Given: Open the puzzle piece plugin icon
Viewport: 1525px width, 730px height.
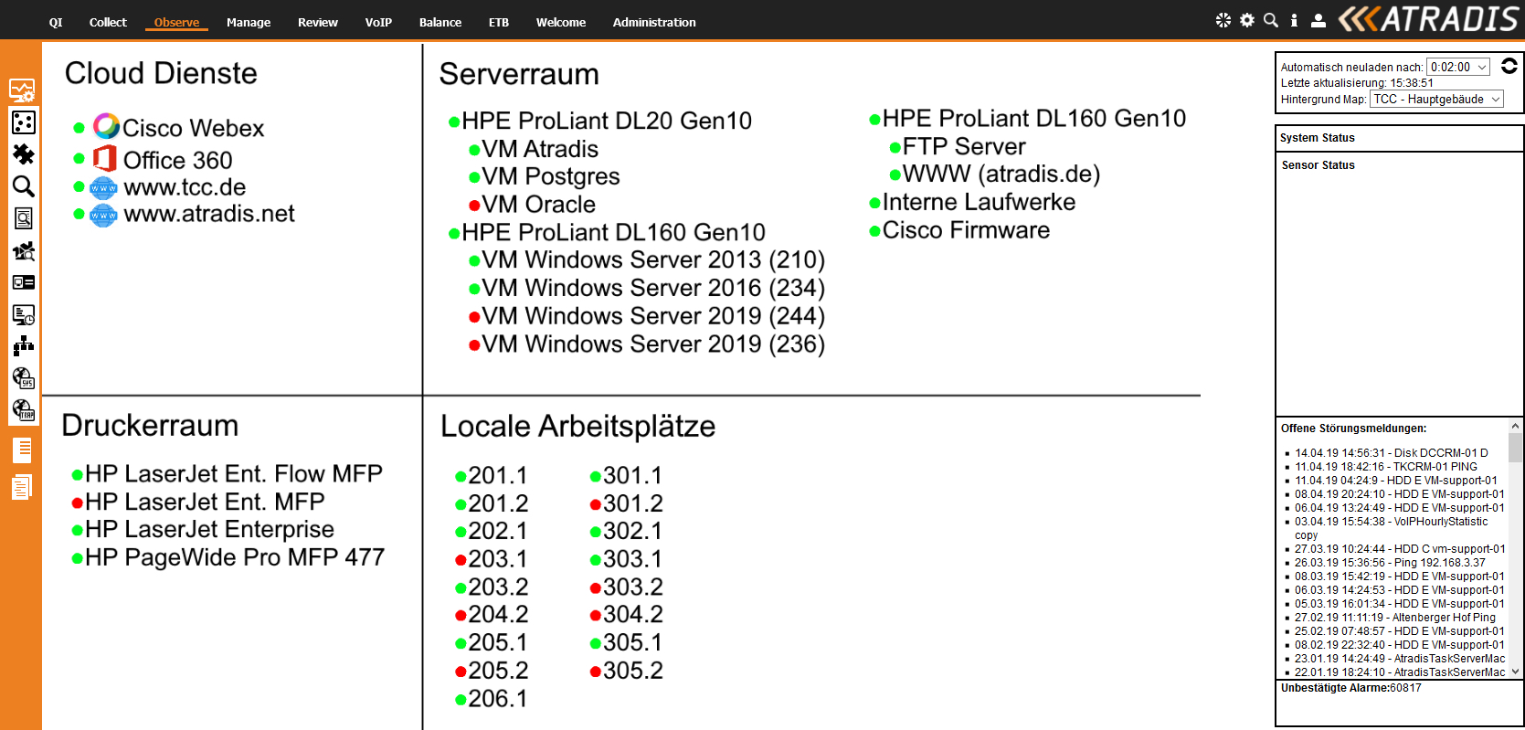Looking at the screenshot, I should pos(23,154).
